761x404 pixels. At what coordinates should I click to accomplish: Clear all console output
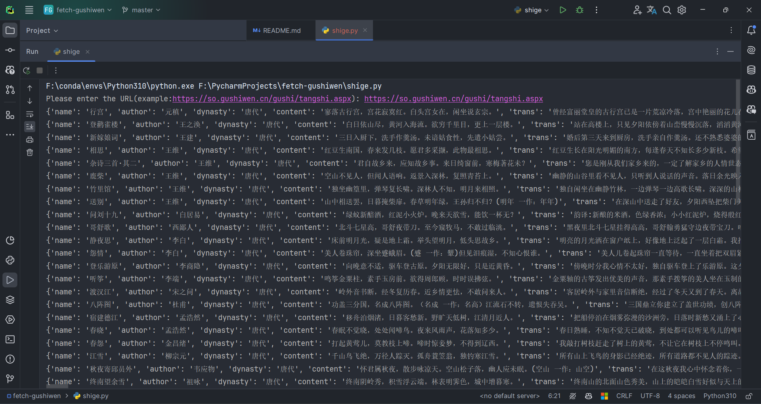click(30, 152)
